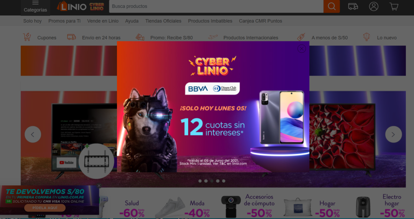Select the second carousel dot indicator
This screenshot has height=219, width=414.
(x=206, y=181)
